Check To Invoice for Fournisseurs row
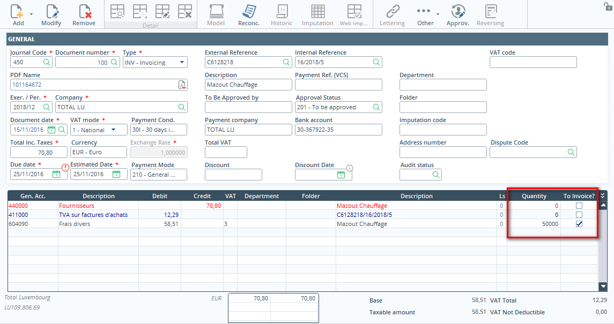The width and height of the screenshot is (614, 324). (579, 206)
